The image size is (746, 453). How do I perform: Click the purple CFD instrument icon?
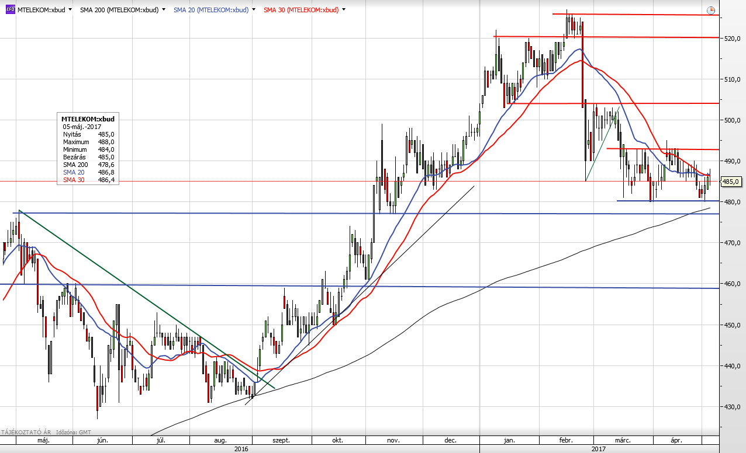tap(9, 10)
